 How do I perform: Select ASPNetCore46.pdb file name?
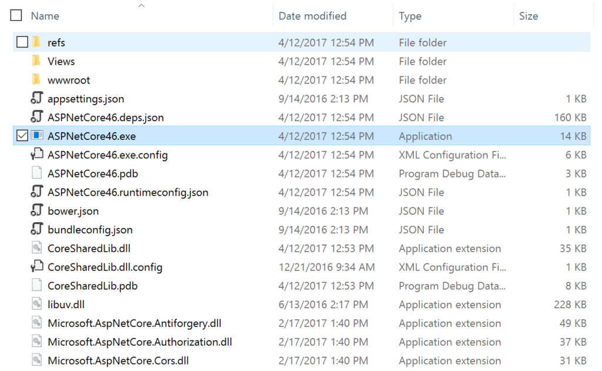pyautogui.click(x=92, y=174)
